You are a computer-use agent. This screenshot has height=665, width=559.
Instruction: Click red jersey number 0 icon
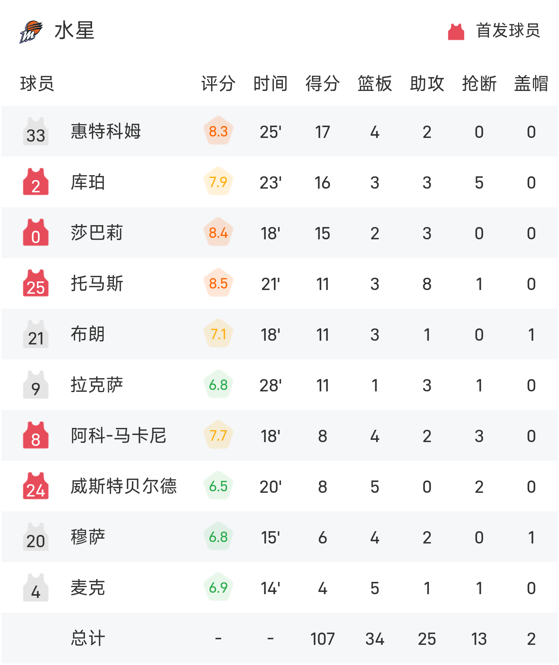click(x=36, y=233)
